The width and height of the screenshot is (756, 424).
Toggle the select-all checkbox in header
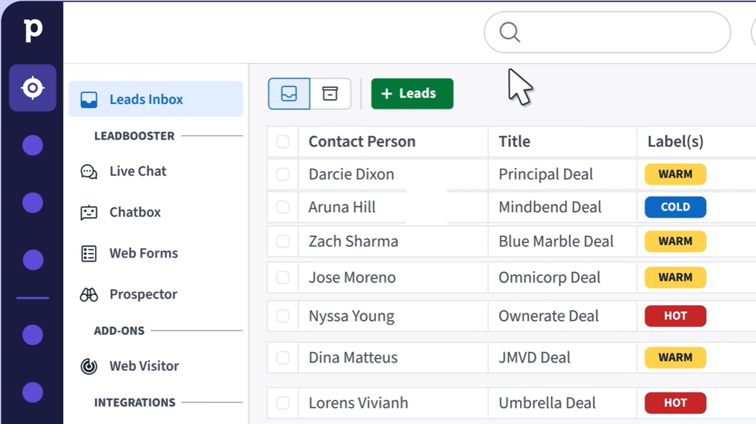coord(283,142)
